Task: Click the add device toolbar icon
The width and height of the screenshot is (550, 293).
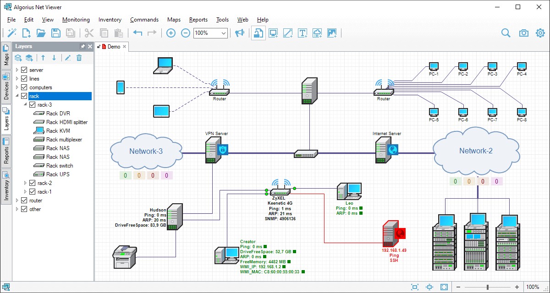Action: click(274, 33)
